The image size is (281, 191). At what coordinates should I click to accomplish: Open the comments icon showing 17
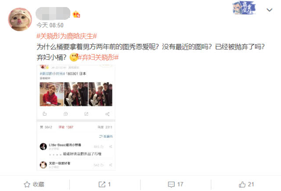176,184
